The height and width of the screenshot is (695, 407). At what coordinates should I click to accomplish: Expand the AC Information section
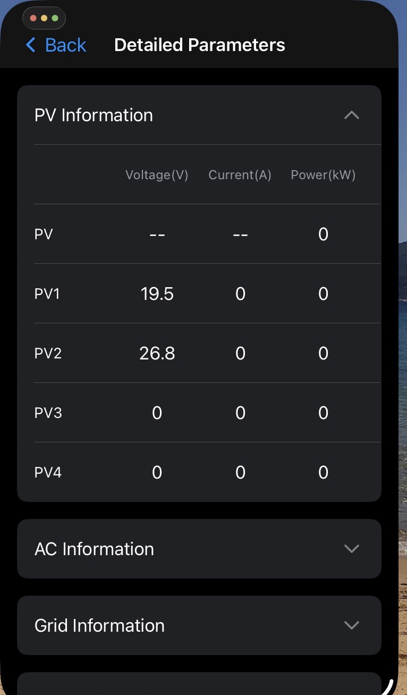pyautogui.click(x=352, y=549)
